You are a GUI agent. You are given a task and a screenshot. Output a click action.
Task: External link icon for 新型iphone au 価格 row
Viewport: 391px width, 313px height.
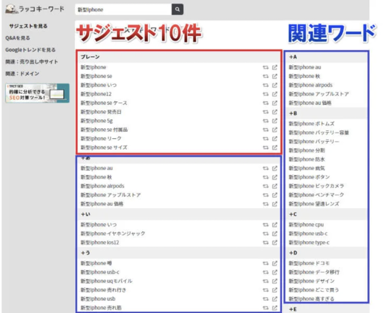tap(275, 204)
